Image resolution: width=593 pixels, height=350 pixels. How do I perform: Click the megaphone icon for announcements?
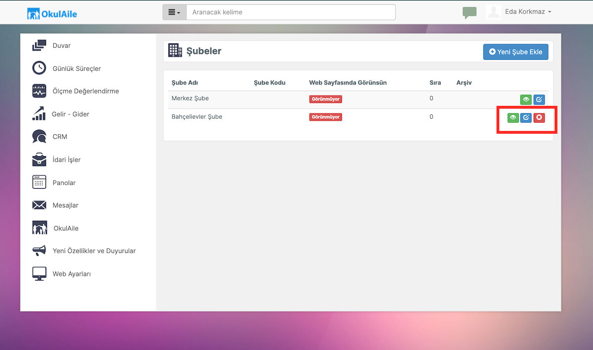[39, 251]
